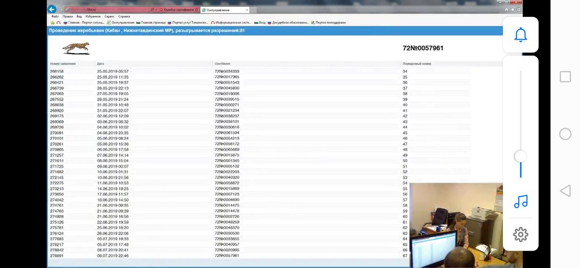This screenshot has height=268, width=580.
Task: Tap the music note media volume icon
Action: (x=521, y=201)
